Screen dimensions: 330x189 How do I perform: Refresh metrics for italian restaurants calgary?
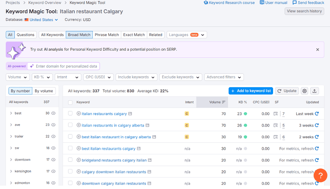tap(317, 114)
